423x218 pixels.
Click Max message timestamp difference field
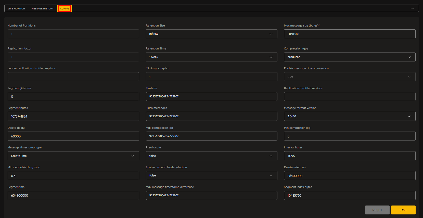click(211, 195)
